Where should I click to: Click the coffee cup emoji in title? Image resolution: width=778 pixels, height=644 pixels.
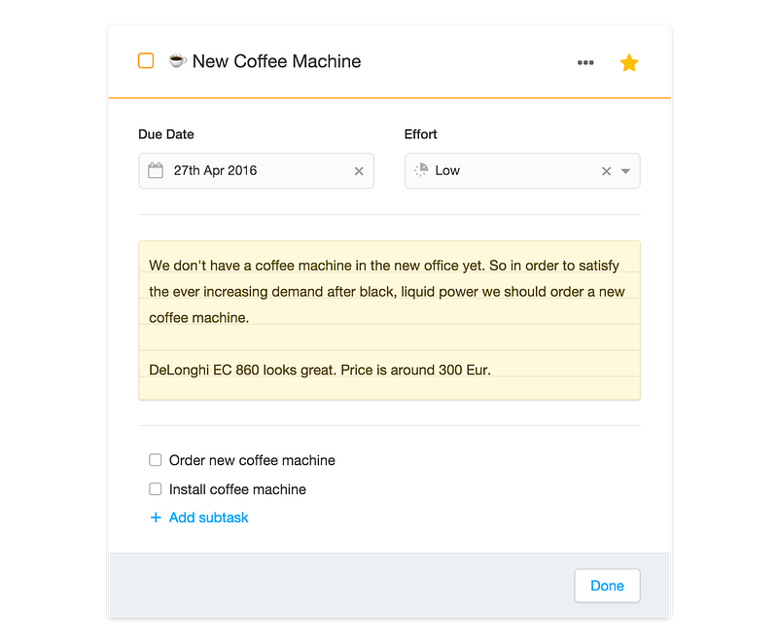177,60
